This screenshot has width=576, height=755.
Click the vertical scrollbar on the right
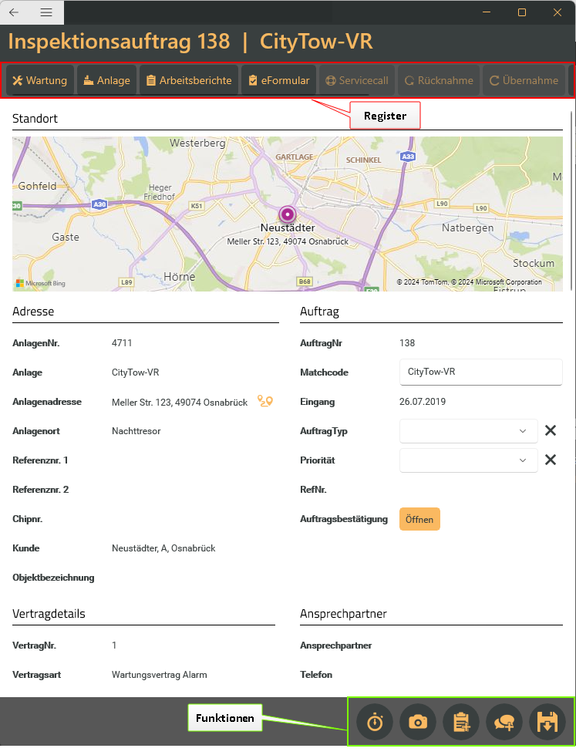coord(571,201)
